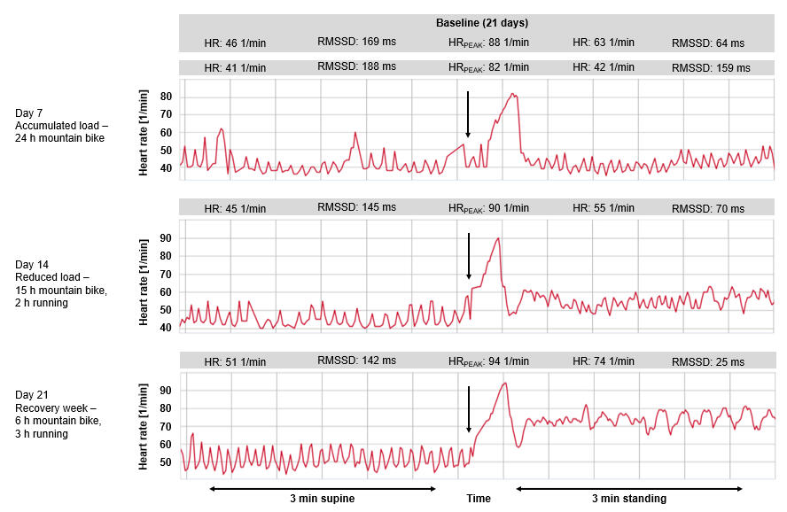This screenshot has width=787, height=512.
Task: Select the HRpeak: 90 1/min label
Action: point(488,209)
